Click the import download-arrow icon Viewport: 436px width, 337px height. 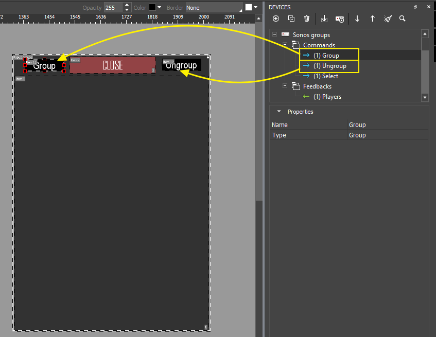point(324,19)
